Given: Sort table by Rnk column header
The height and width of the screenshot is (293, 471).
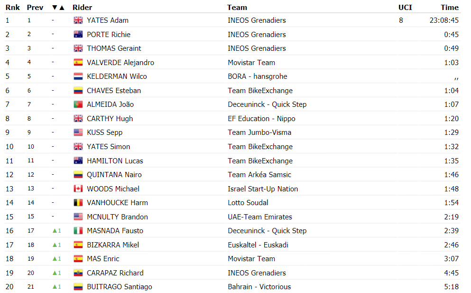Looking at the screenshot, I should coord(13,8).
